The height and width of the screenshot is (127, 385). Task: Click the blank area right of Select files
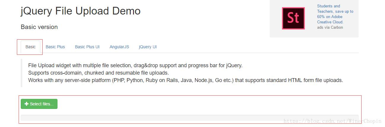(207, 104)
